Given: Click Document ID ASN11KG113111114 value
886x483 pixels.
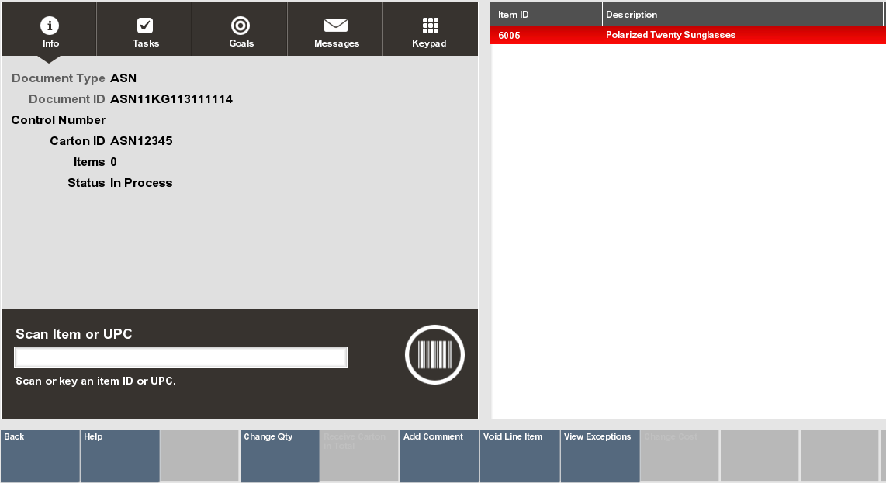Looking at the screenshot, I should click(171, 99).
